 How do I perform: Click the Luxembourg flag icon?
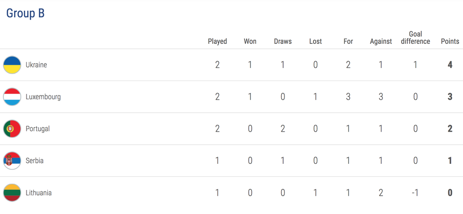point(12,97)
